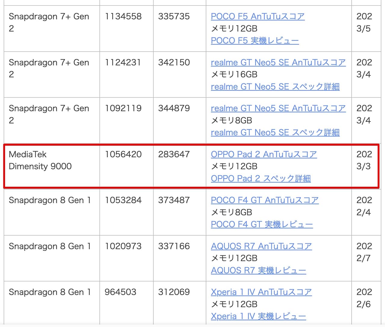Image resolution: width=385 pixels, height=327 pixels.
Task: Open the Xperia 1 IV AnTuTuスコア link
Action: [261, 292]
